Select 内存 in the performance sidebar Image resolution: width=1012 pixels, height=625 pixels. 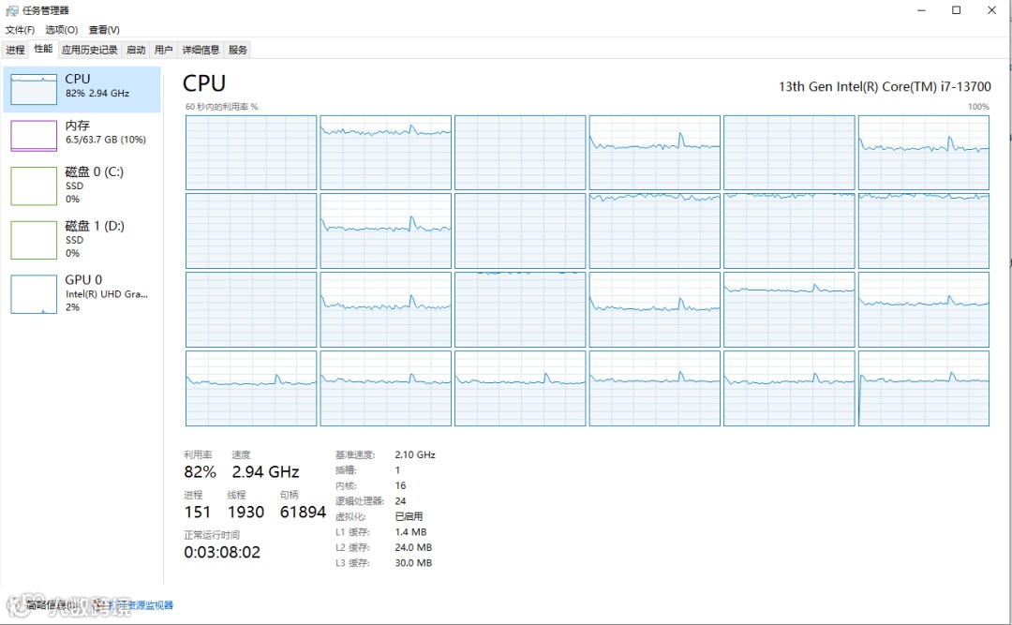click(82, 135)
